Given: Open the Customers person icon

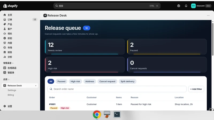Looking at the screenshot, I should [x=5, y=29].
